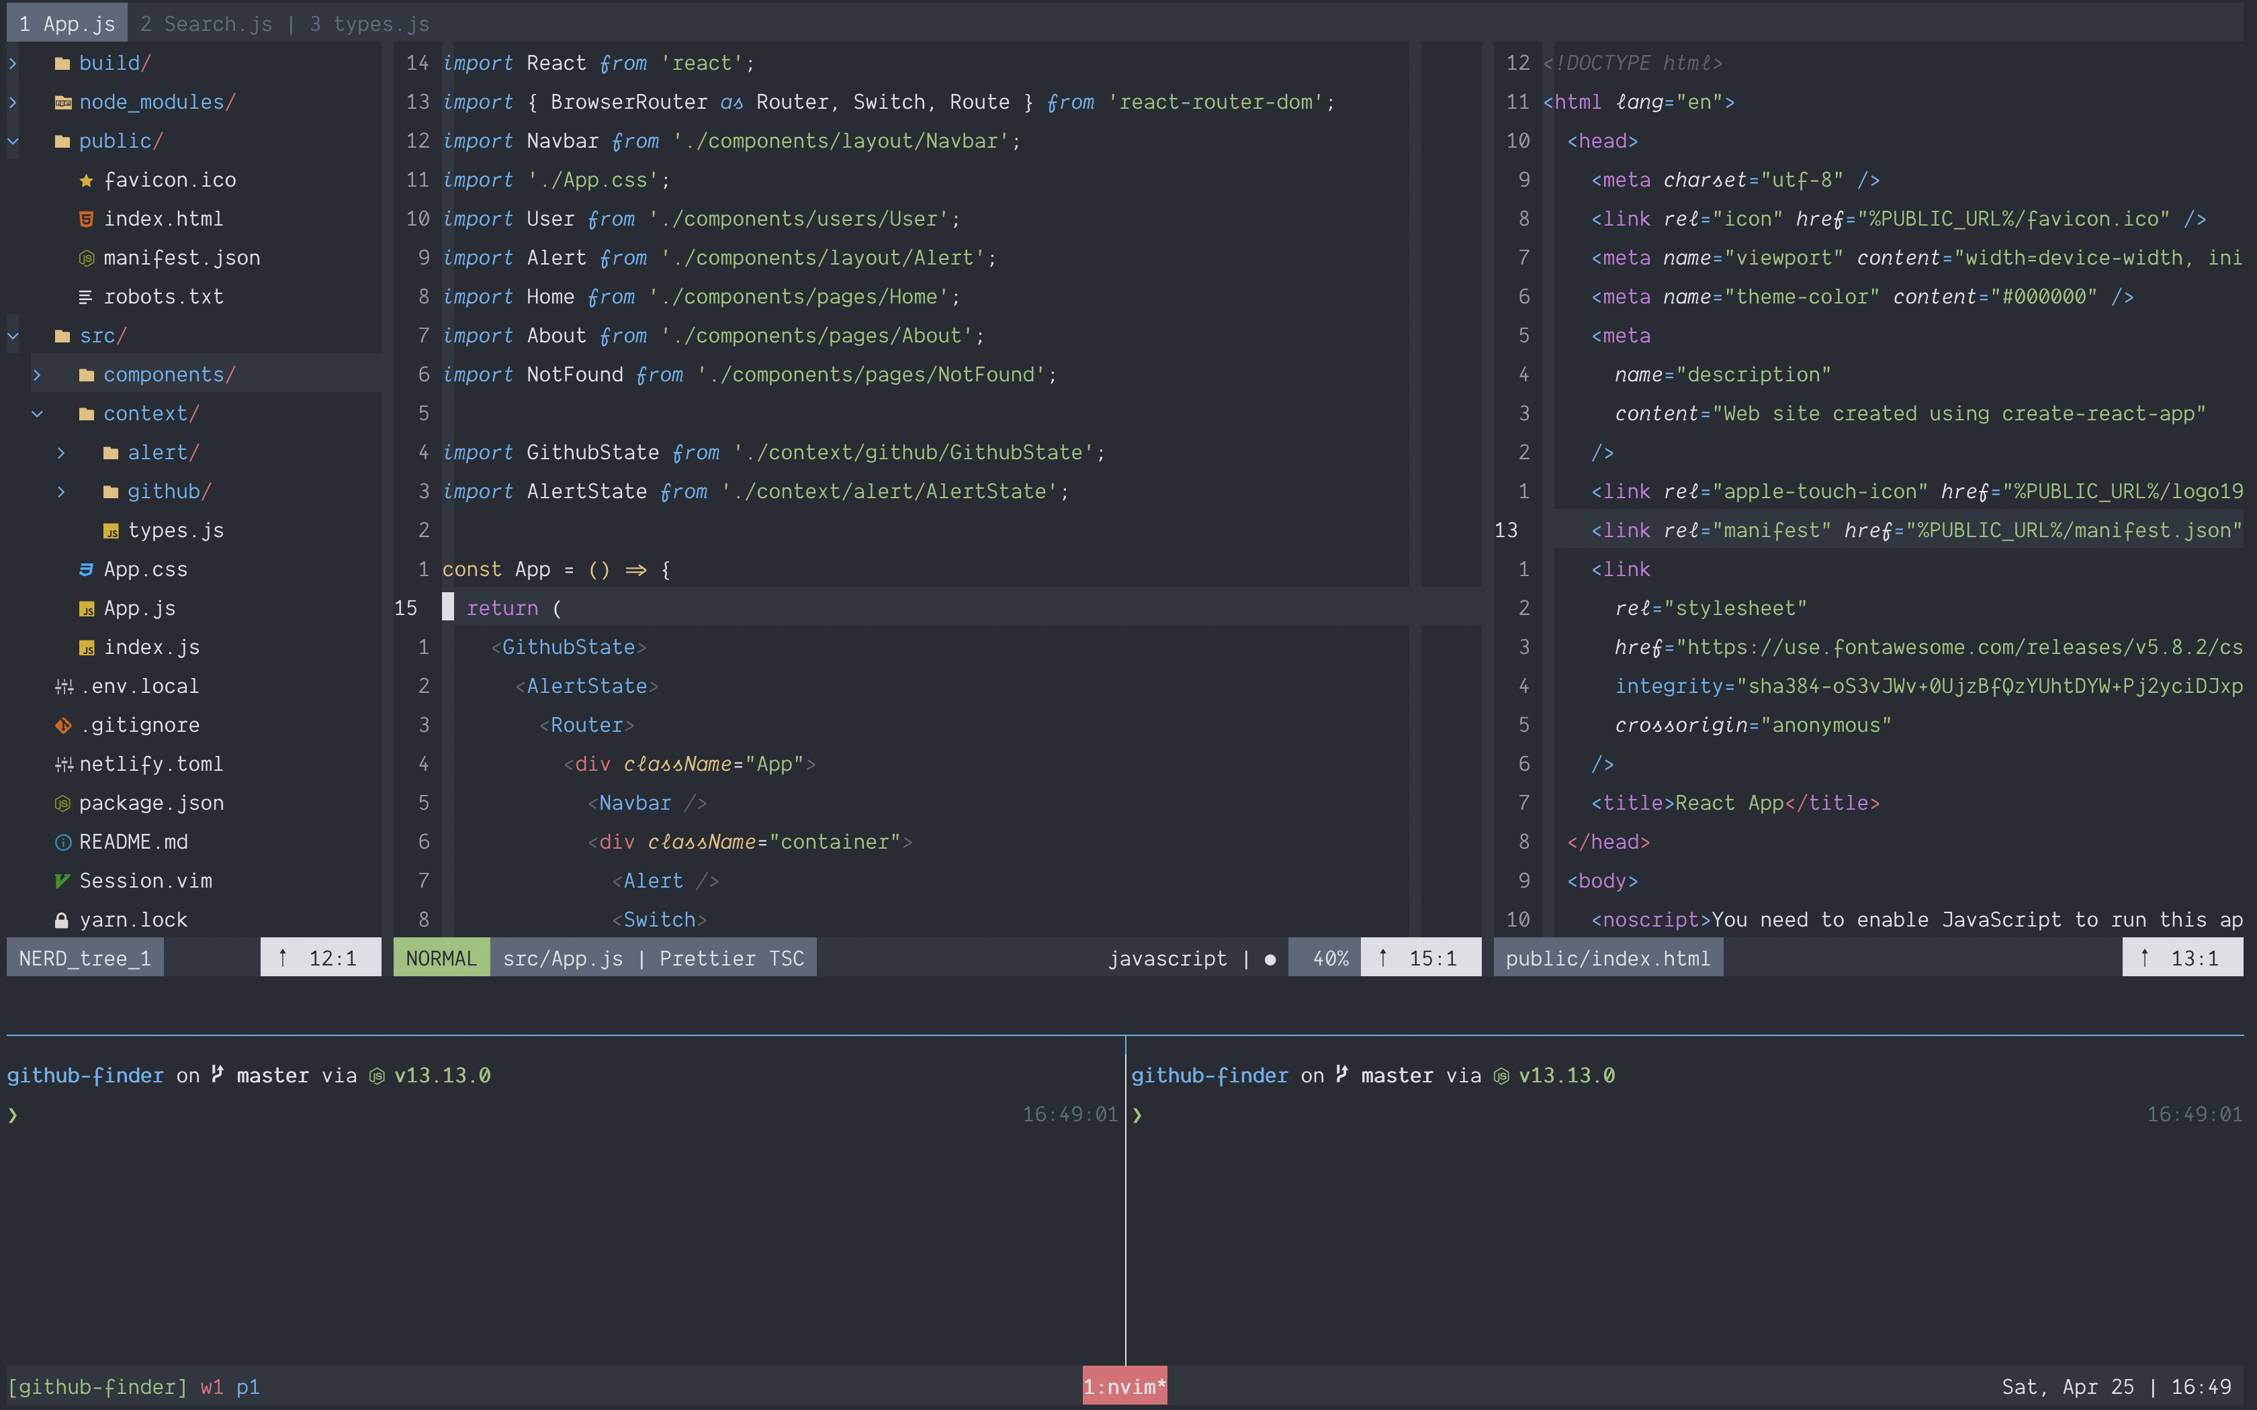Select the .gitignore git icon
The image size is (2257, 1410).
pyautogui.click(x=62, y=724)
